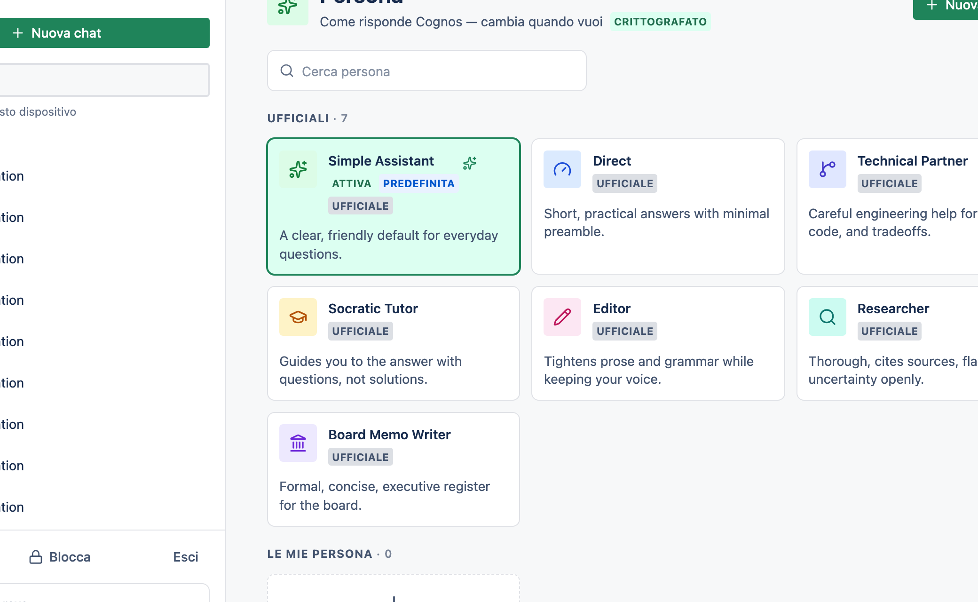Image resolution: width=978 pixels, height=602 pixels.
Task: Click subtitle 'Come risponde Cognos — cambia quando vuoi'
Action: [x=461, y=22]
